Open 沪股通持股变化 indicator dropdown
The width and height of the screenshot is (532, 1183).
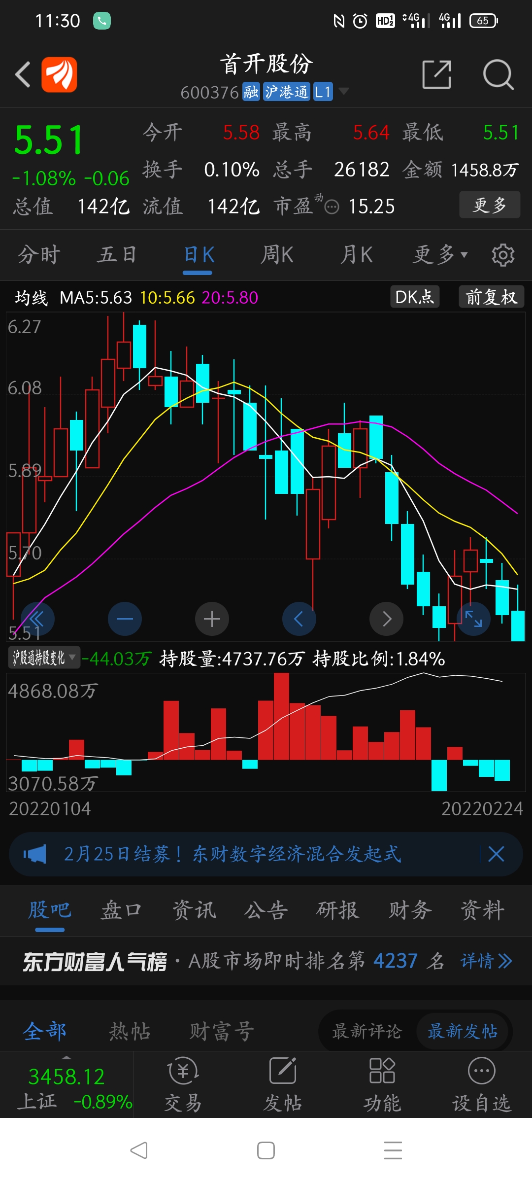tap(44, 658)
